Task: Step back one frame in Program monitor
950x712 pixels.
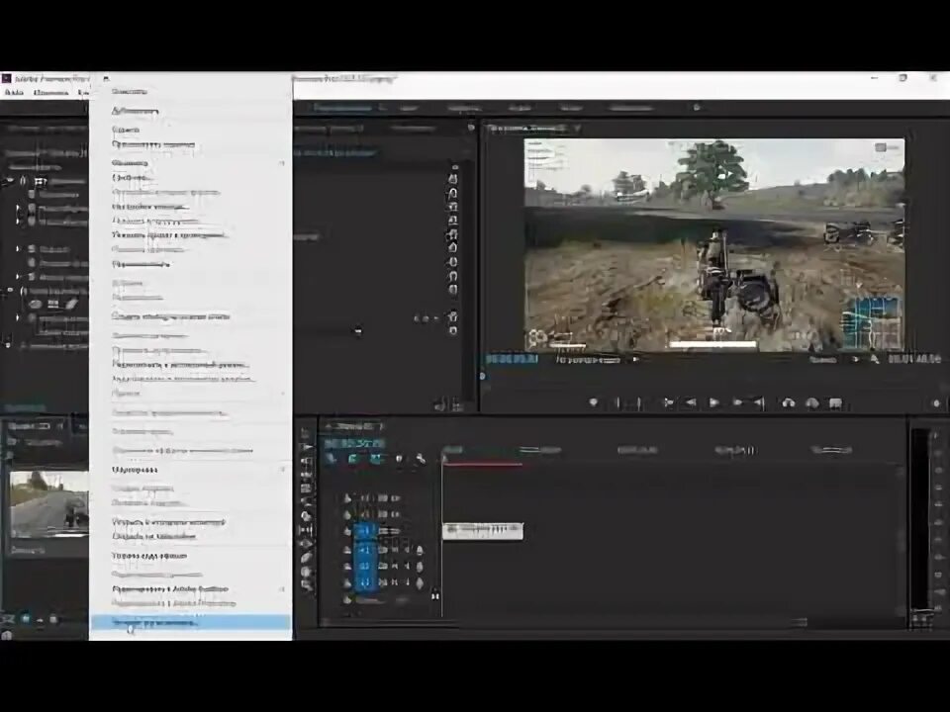Action: 691,402
